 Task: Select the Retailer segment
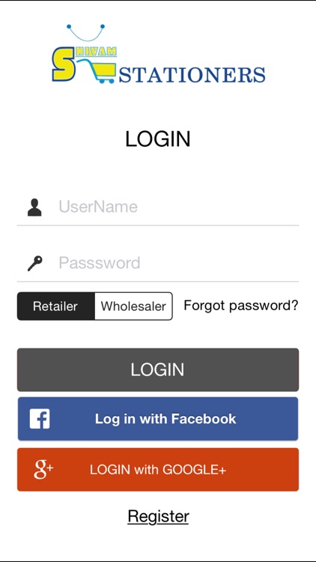click(x=56, y=306)
